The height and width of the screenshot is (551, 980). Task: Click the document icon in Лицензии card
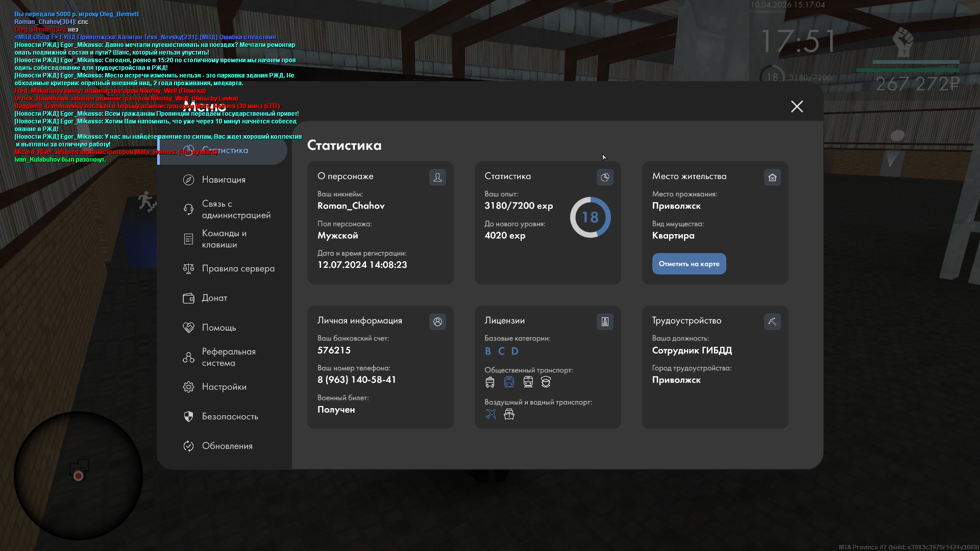(x=605, y=321)
